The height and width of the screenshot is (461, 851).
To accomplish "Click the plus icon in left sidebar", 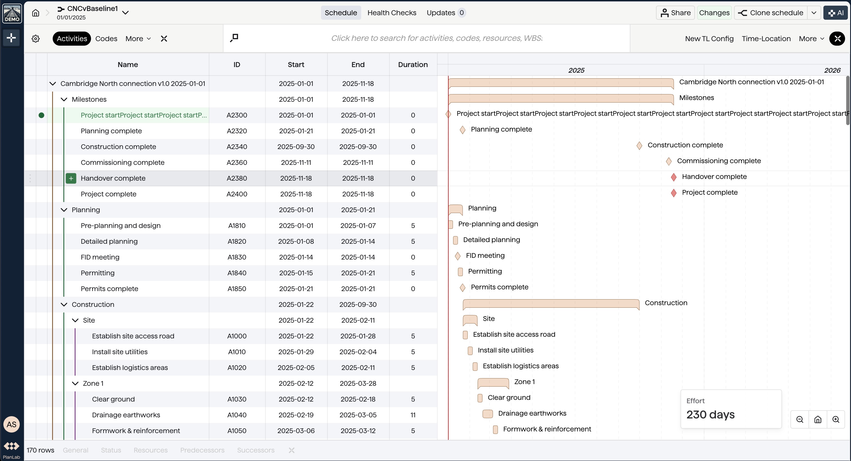I will 12,38.
